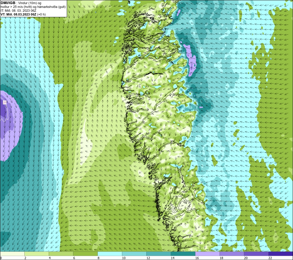
Task: Click the 0-2 m/s pale legend swatch
Action: 12,254
